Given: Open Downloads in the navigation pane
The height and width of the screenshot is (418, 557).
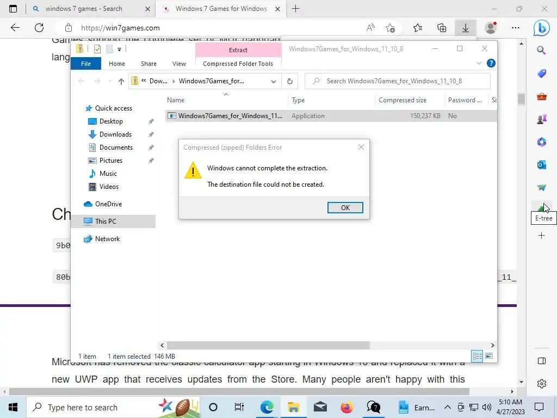Looking at the screenshot, I should (115, 134).
